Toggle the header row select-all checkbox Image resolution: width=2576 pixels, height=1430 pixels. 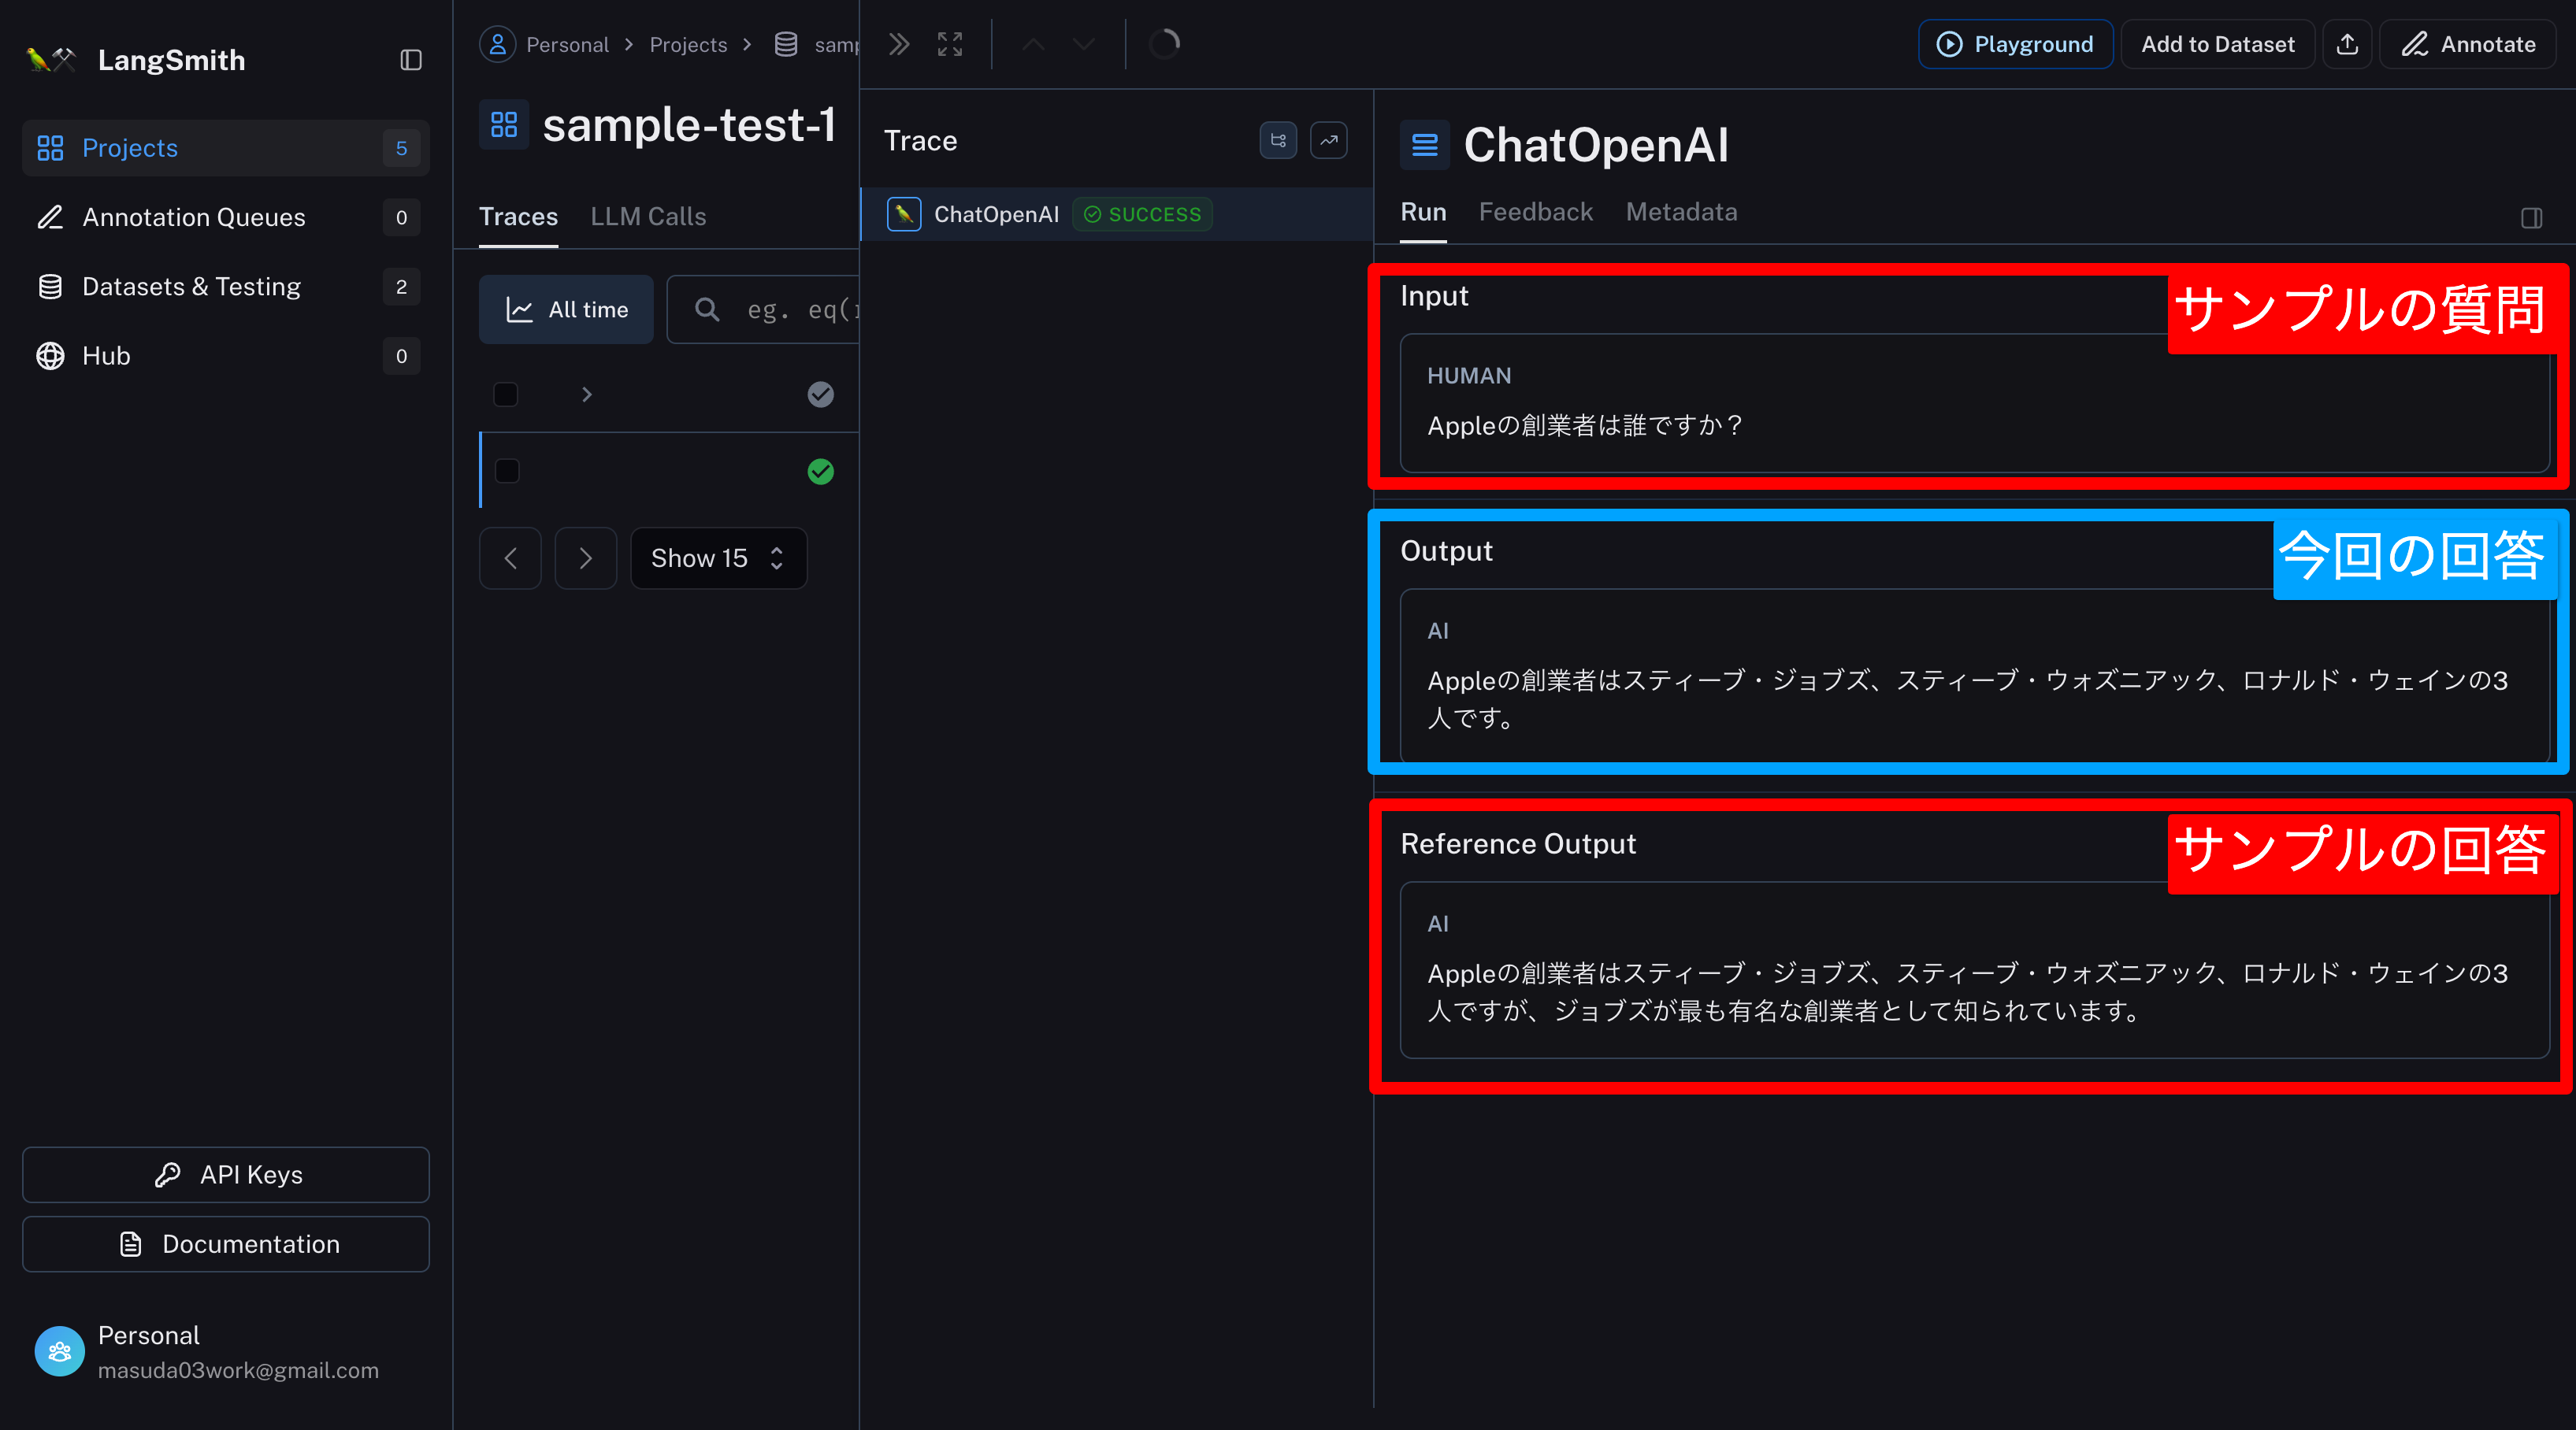[x=506, y=395]
